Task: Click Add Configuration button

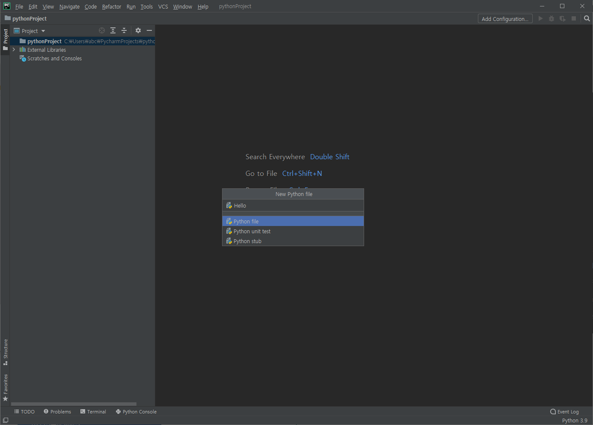Action: (x=505, y=19)
